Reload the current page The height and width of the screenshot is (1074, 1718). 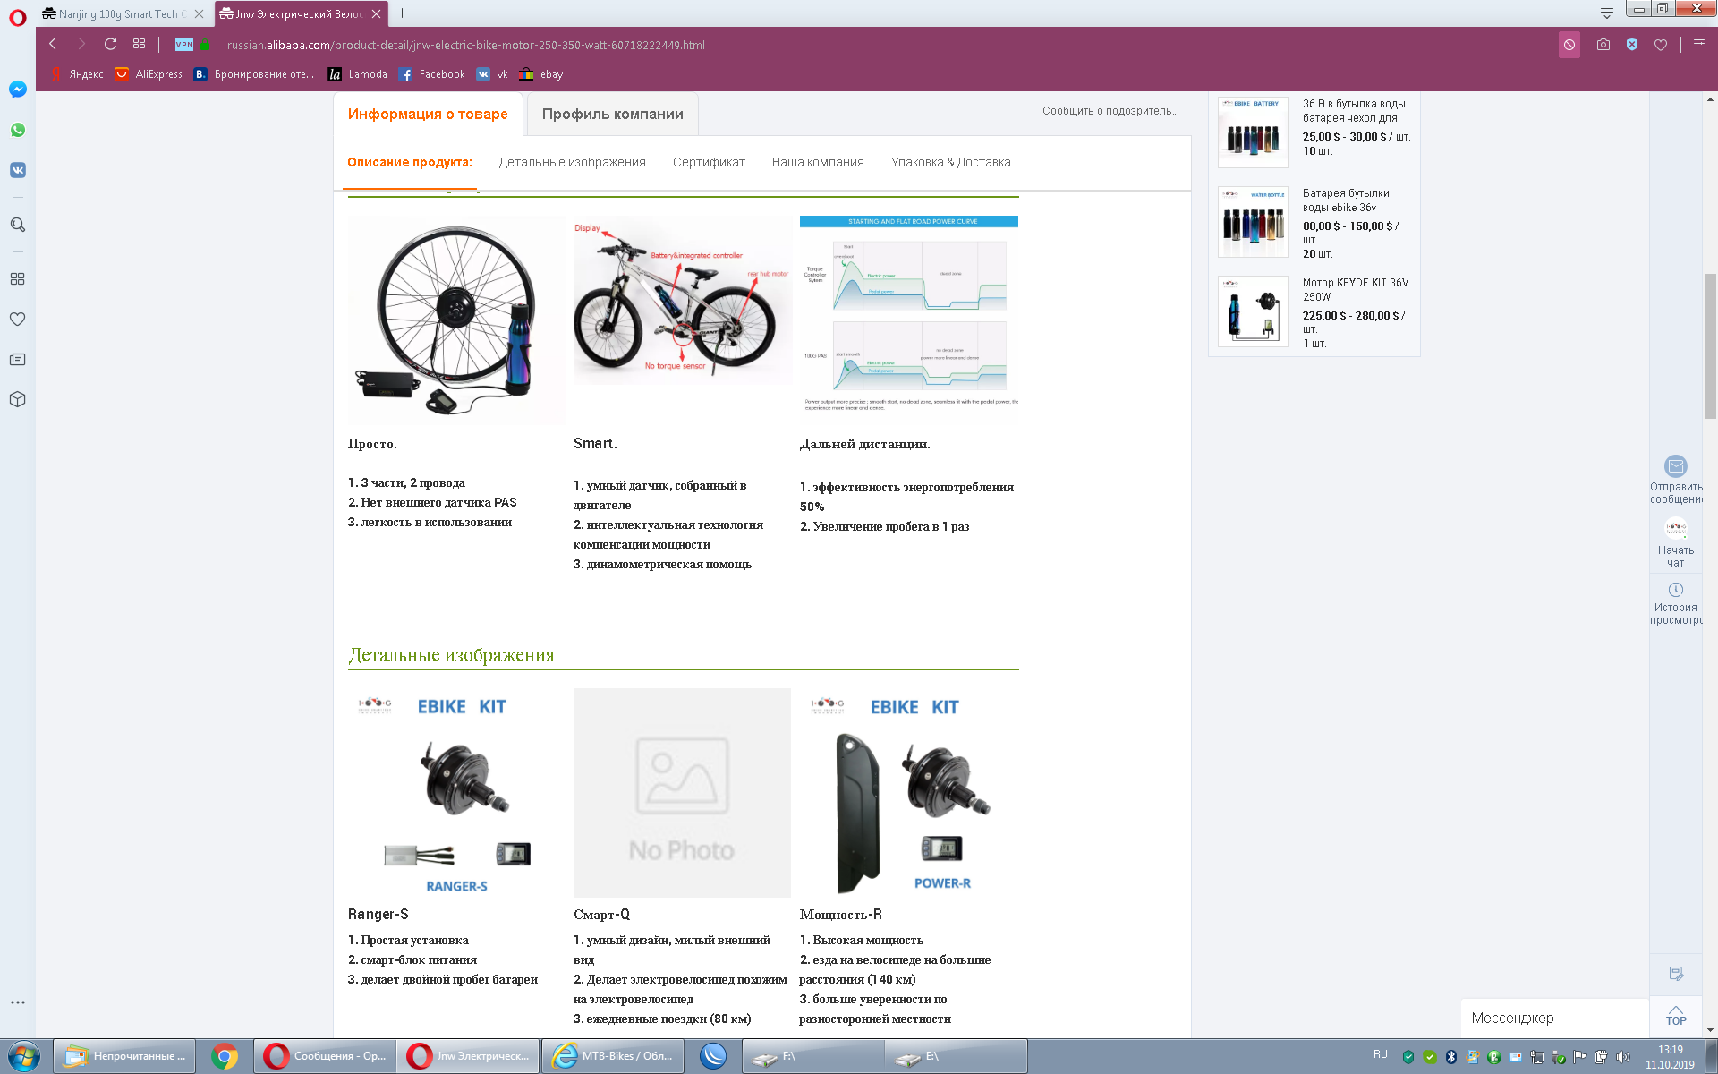[110, 44]
